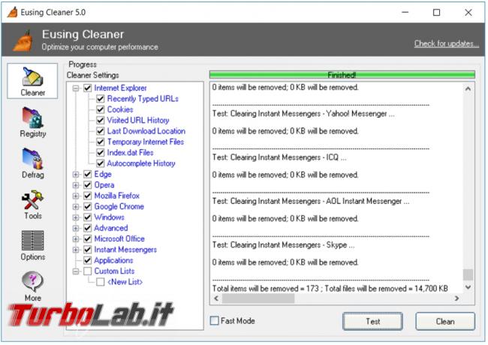Select the Google Chrome tree label
Screen dimensions: 488x345
coord(119,206)
